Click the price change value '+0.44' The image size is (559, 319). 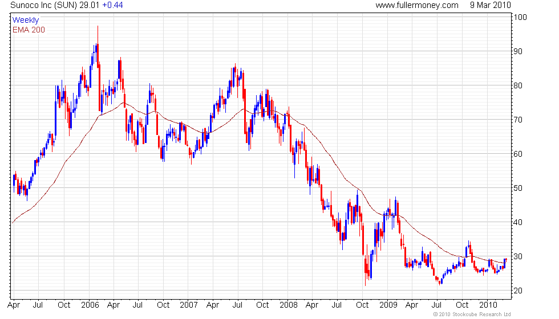(x=112, y=5)
